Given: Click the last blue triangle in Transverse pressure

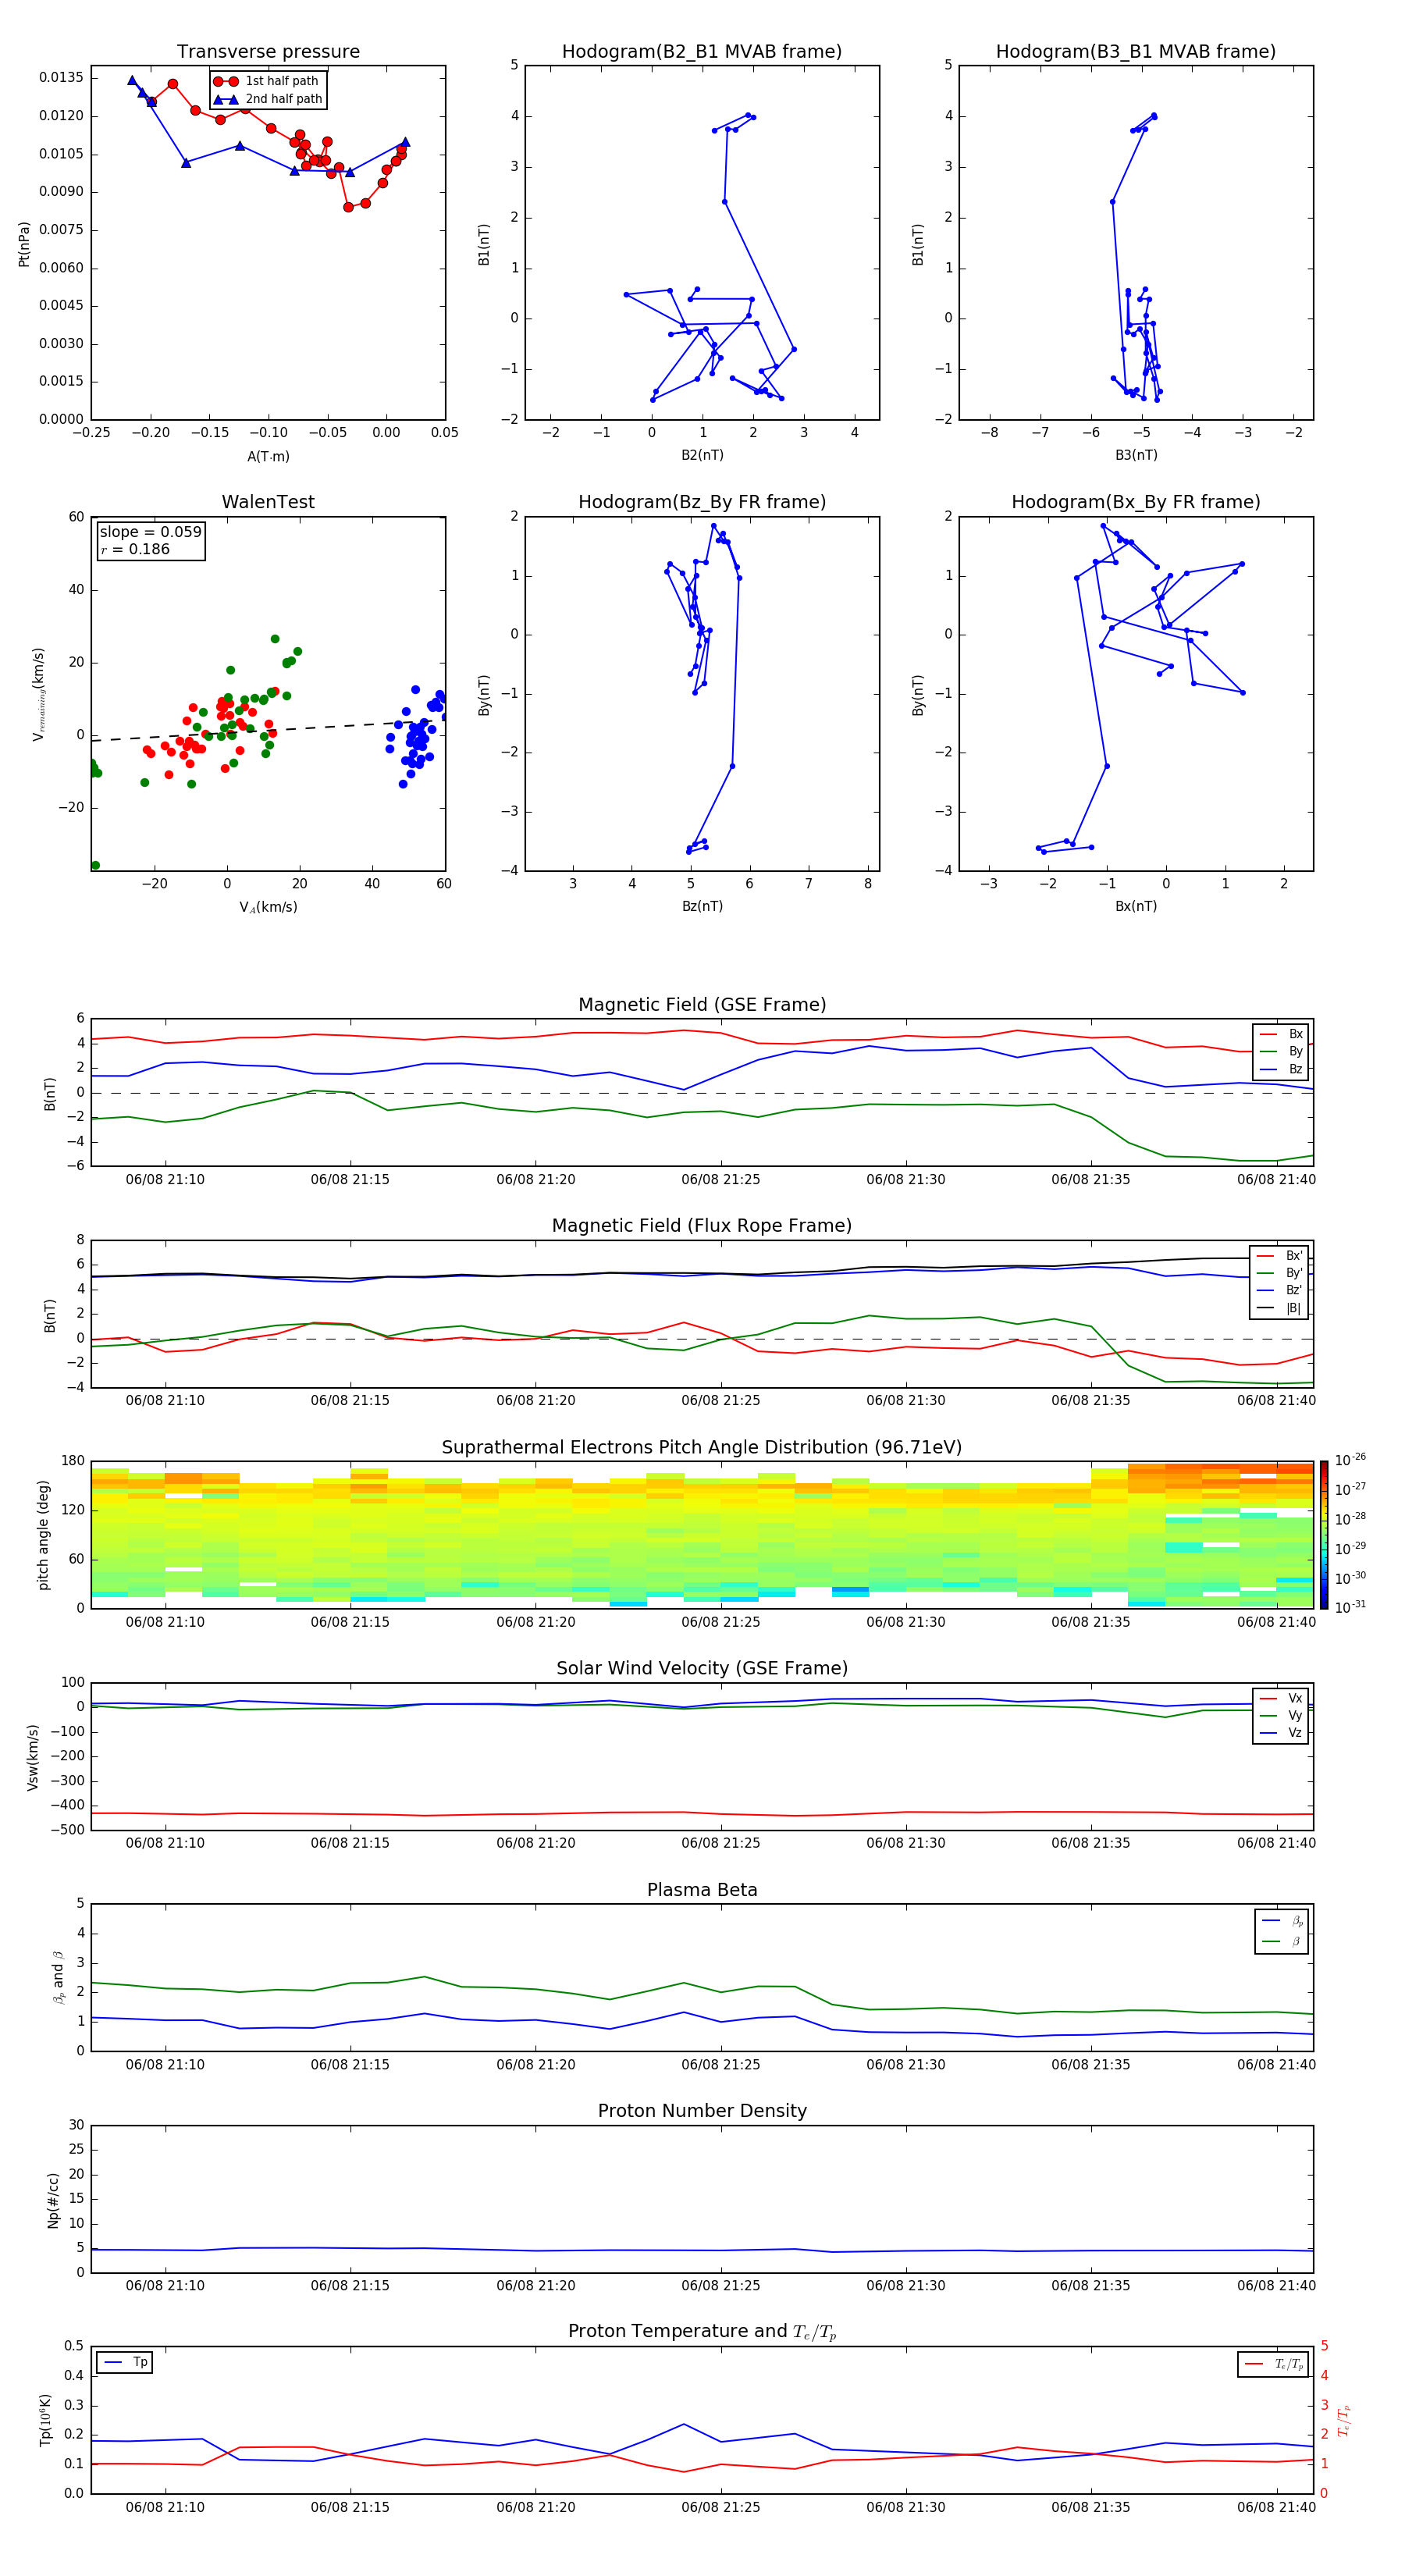Looking at the screenshot, I should (x=405, y=142).
